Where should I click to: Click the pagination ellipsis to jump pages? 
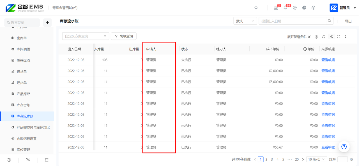click(x=290, y=159)
